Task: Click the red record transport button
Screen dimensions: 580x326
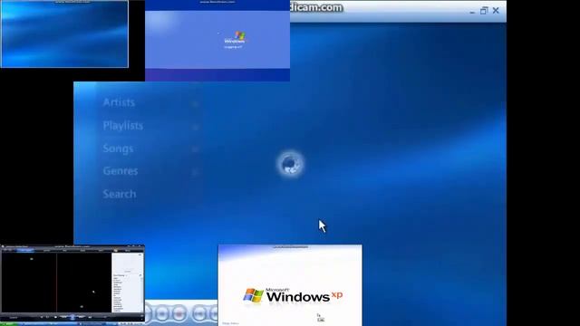Action: 179,314
